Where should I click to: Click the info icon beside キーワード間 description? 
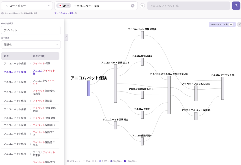click(x=2, y=13)
